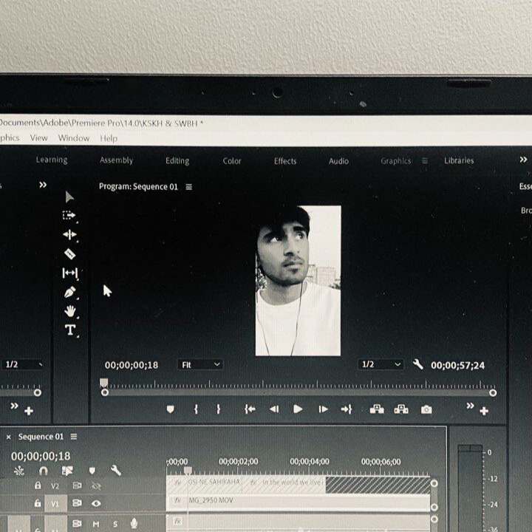The height and width of the screenshot is (532, 532).
Task: Toggle Snap magnet in timeline
Action: click(44, 471)
